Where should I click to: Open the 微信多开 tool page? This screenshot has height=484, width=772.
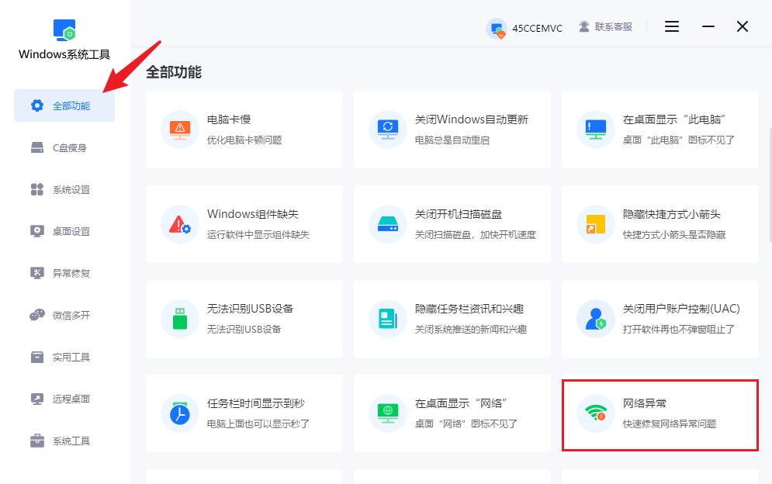pyautogui.click(x=64, y=315)
